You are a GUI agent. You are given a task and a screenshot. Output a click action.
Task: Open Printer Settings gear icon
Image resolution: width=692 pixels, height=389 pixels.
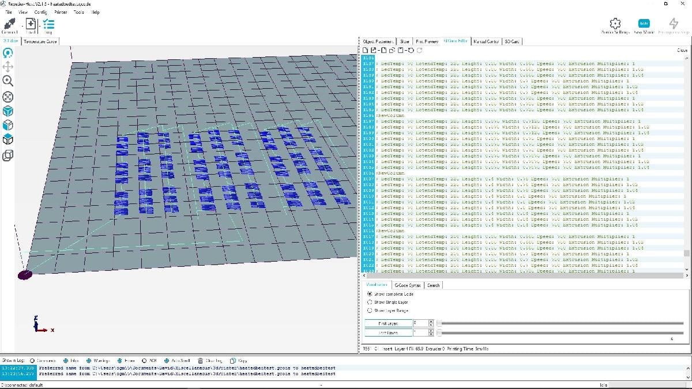click(615, 23)
